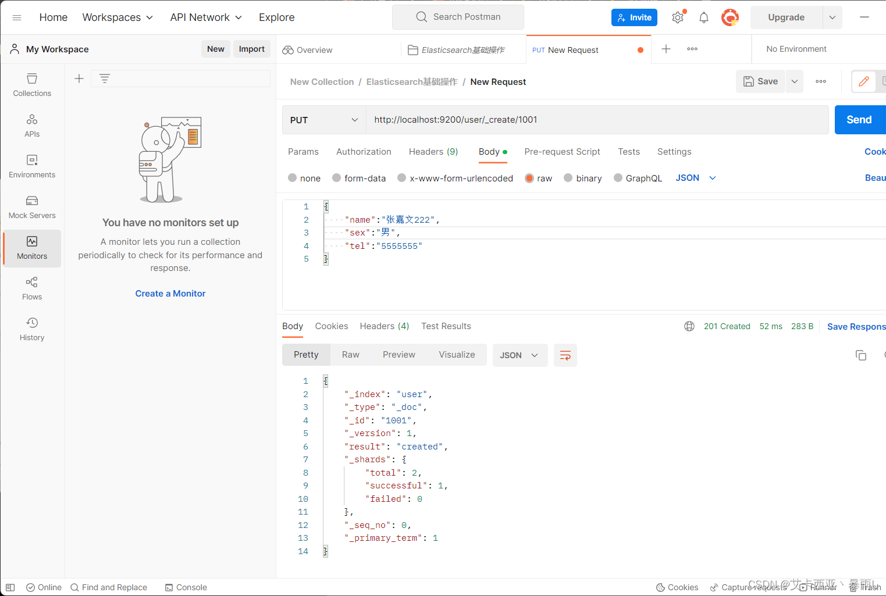
Task: Click the Create a Monitor link
Action: point(170,294)
